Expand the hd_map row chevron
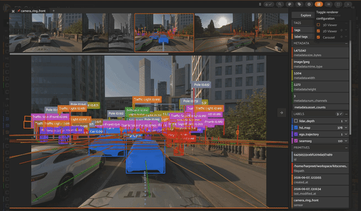361x211 pixels. (x=346, y=128)
